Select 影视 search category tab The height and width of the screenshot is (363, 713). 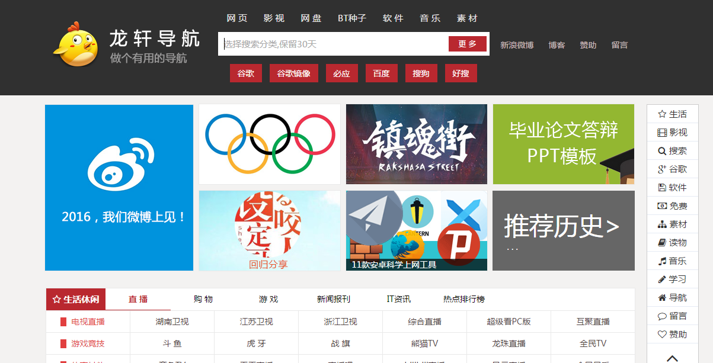tap(274, 18)
